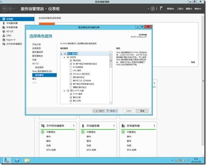The image size is (206, 165).
Task: Toggle the 常见 HTTP 功能 checkbox
Action: 68,91
